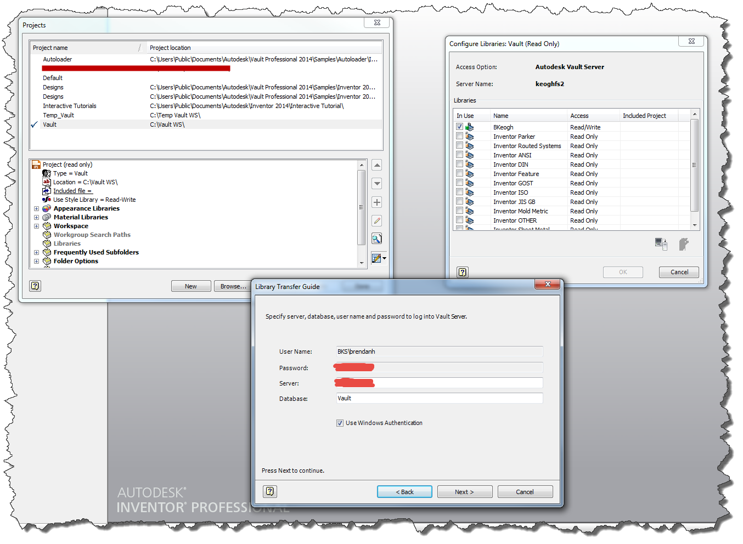Expand the Workspace node
The height and width of the screenshot is (544, 743).
click(36, 226)
